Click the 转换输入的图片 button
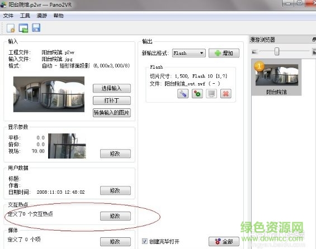 tap(112, 113)
